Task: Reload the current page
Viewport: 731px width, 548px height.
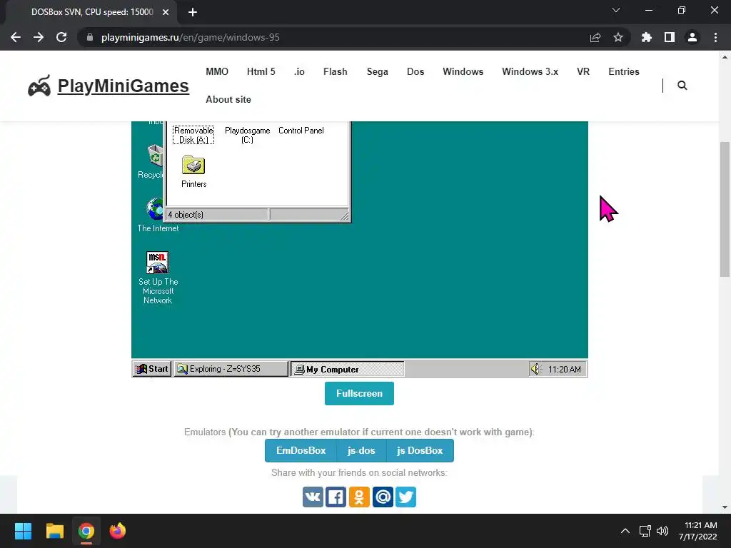Action: coord(61,37)
